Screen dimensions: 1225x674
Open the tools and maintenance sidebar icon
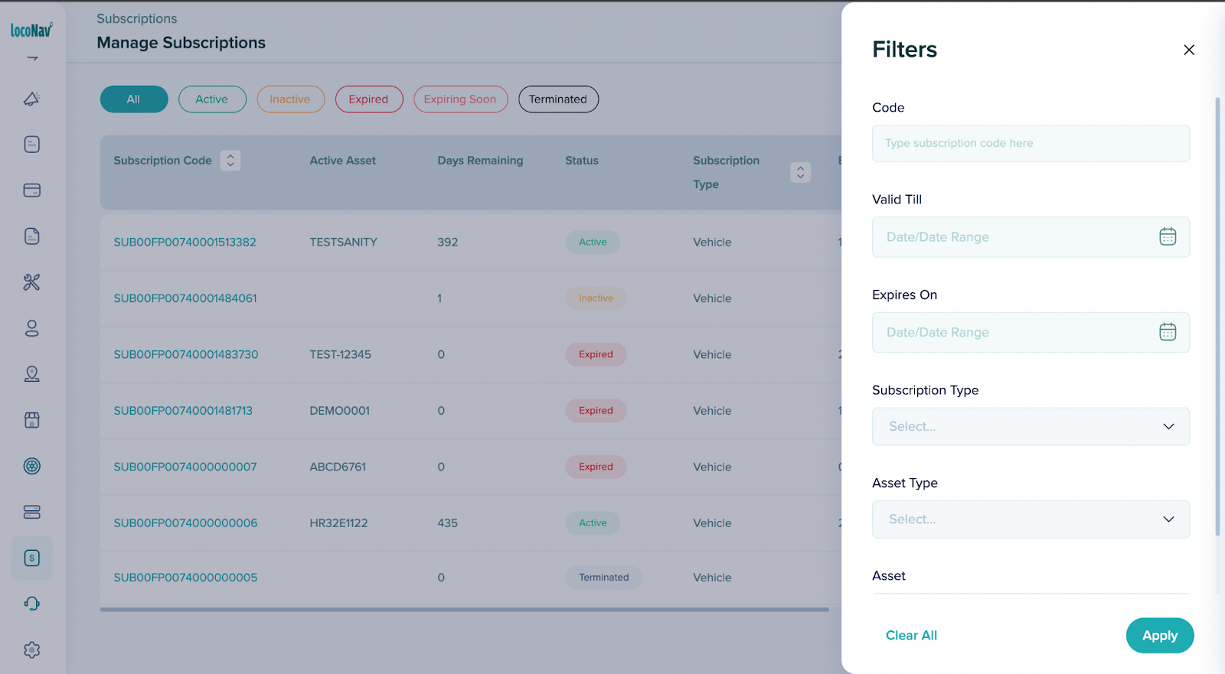pos(31,282)
